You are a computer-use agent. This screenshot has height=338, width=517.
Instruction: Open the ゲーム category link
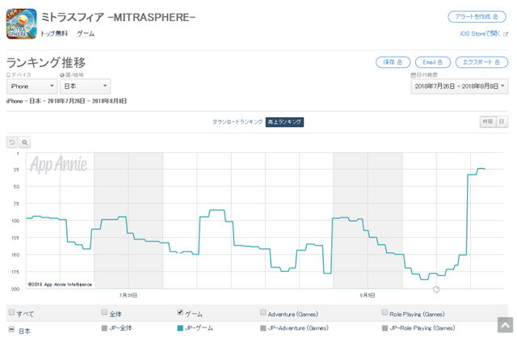[x=86, y=34]
